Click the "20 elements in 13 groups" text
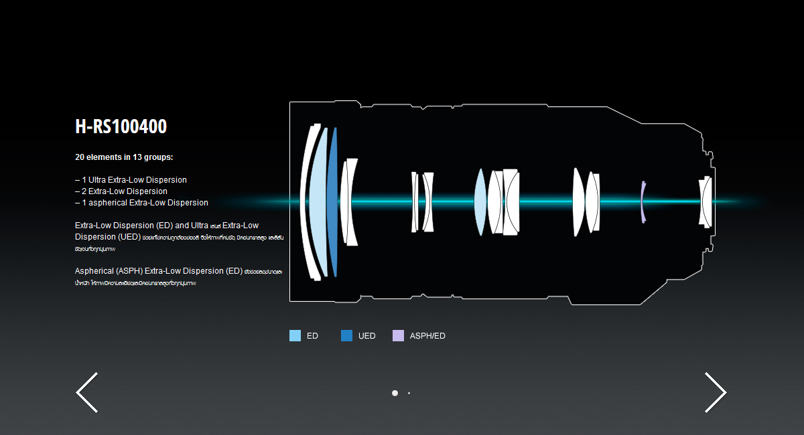Image resolution: width=804 pixels, height=435 pixels. (x=124, y=157)
